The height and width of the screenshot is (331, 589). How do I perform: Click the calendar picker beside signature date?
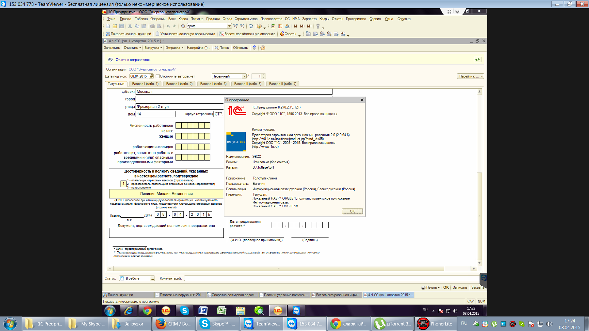click(151, 76)
